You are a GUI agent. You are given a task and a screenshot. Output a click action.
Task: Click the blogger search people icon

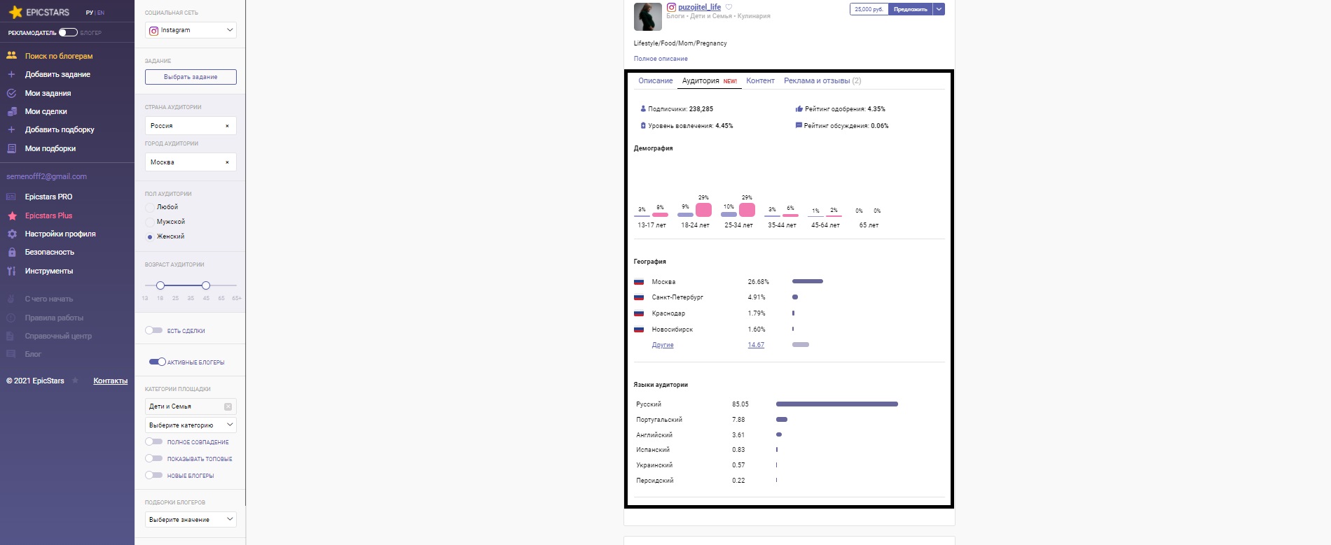coord(12,55)
